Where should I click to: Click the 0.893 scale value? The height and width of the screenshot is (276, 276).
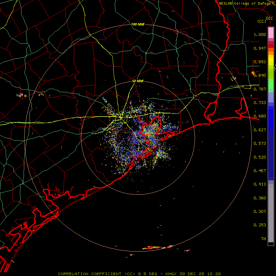coord(260,62)
